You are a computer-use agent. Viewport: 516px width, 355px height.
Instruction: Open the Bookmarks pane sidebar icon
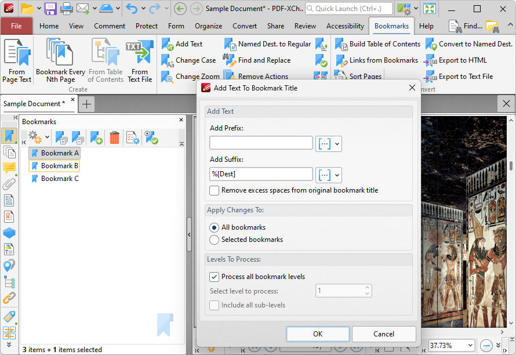9,136
